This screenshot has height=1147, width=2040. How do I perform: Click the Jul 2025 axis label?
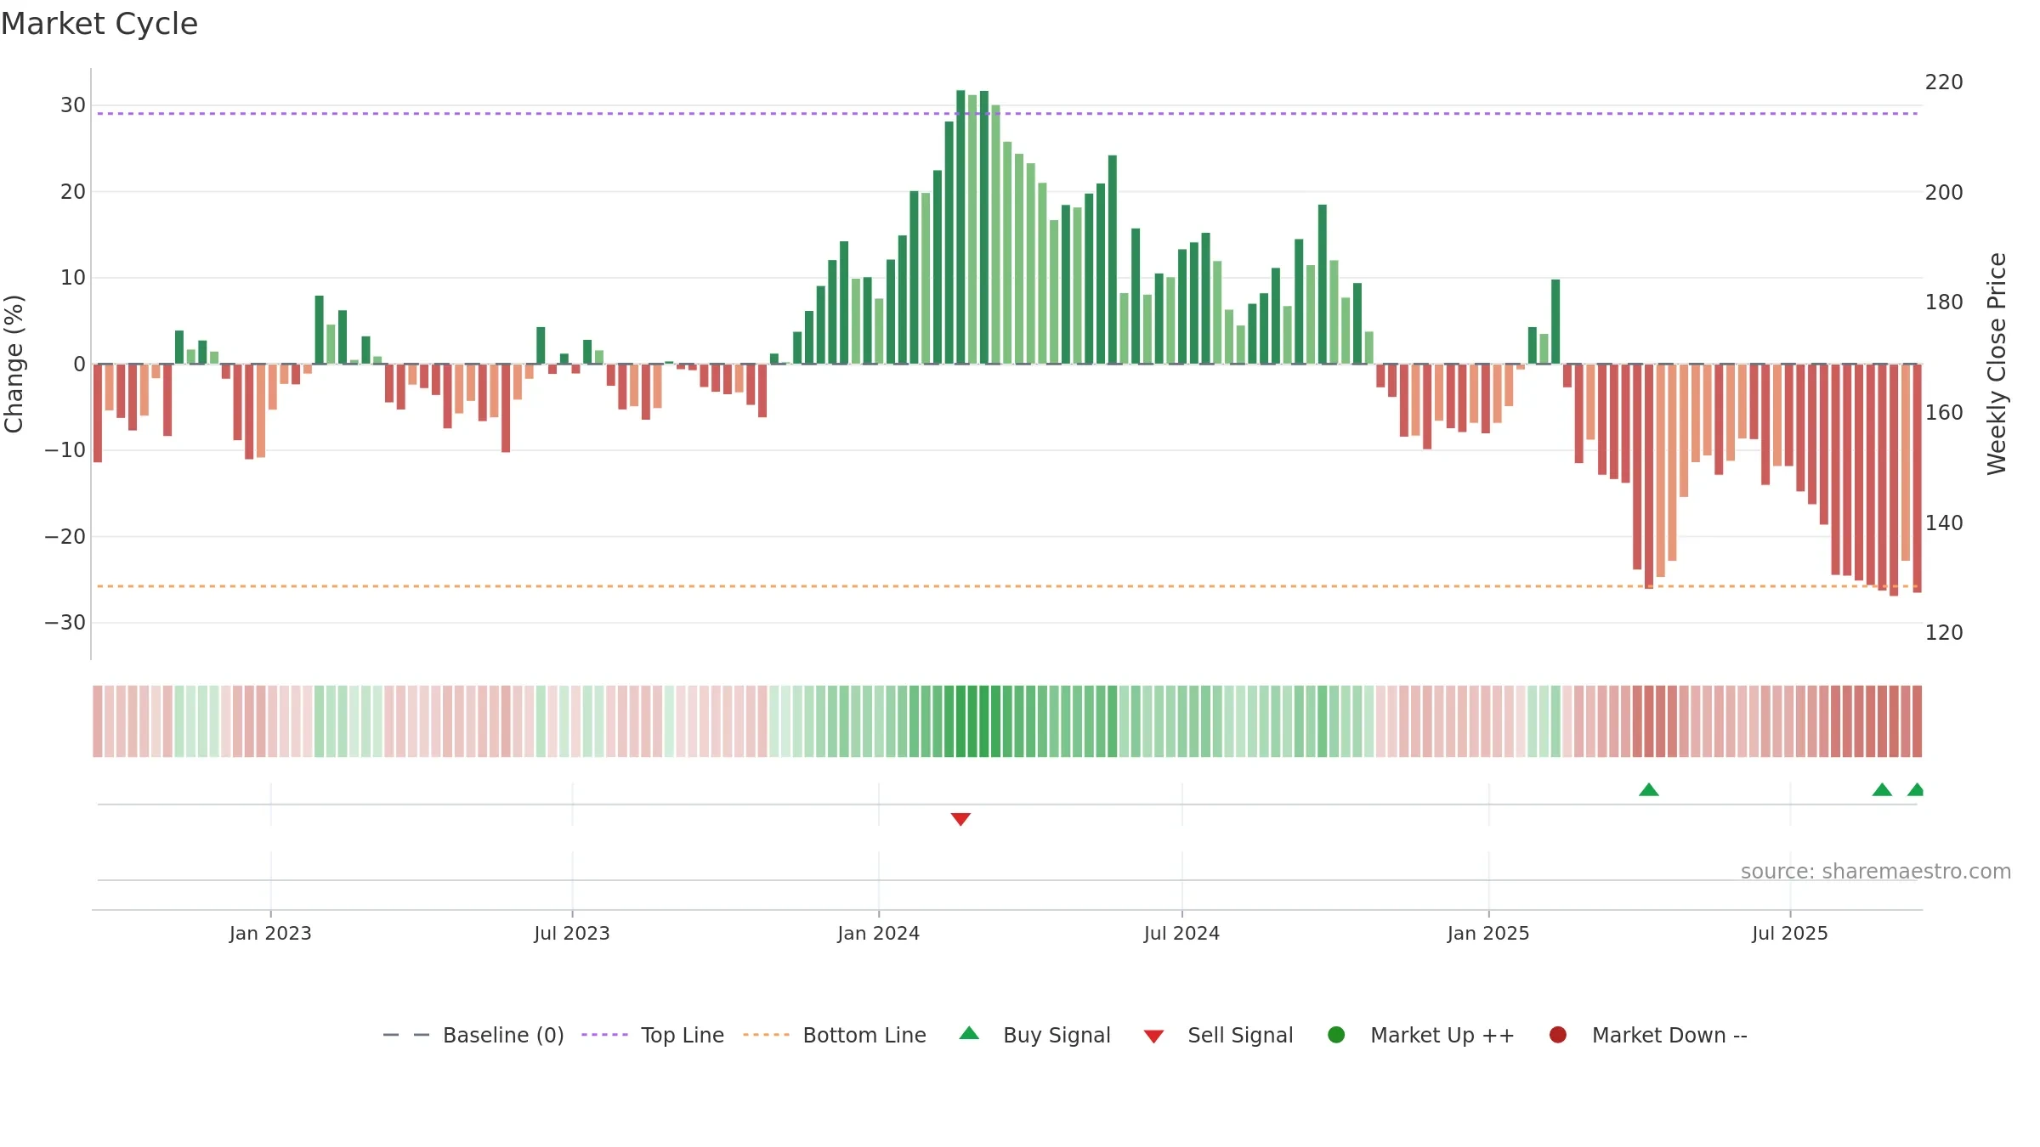1790,933
